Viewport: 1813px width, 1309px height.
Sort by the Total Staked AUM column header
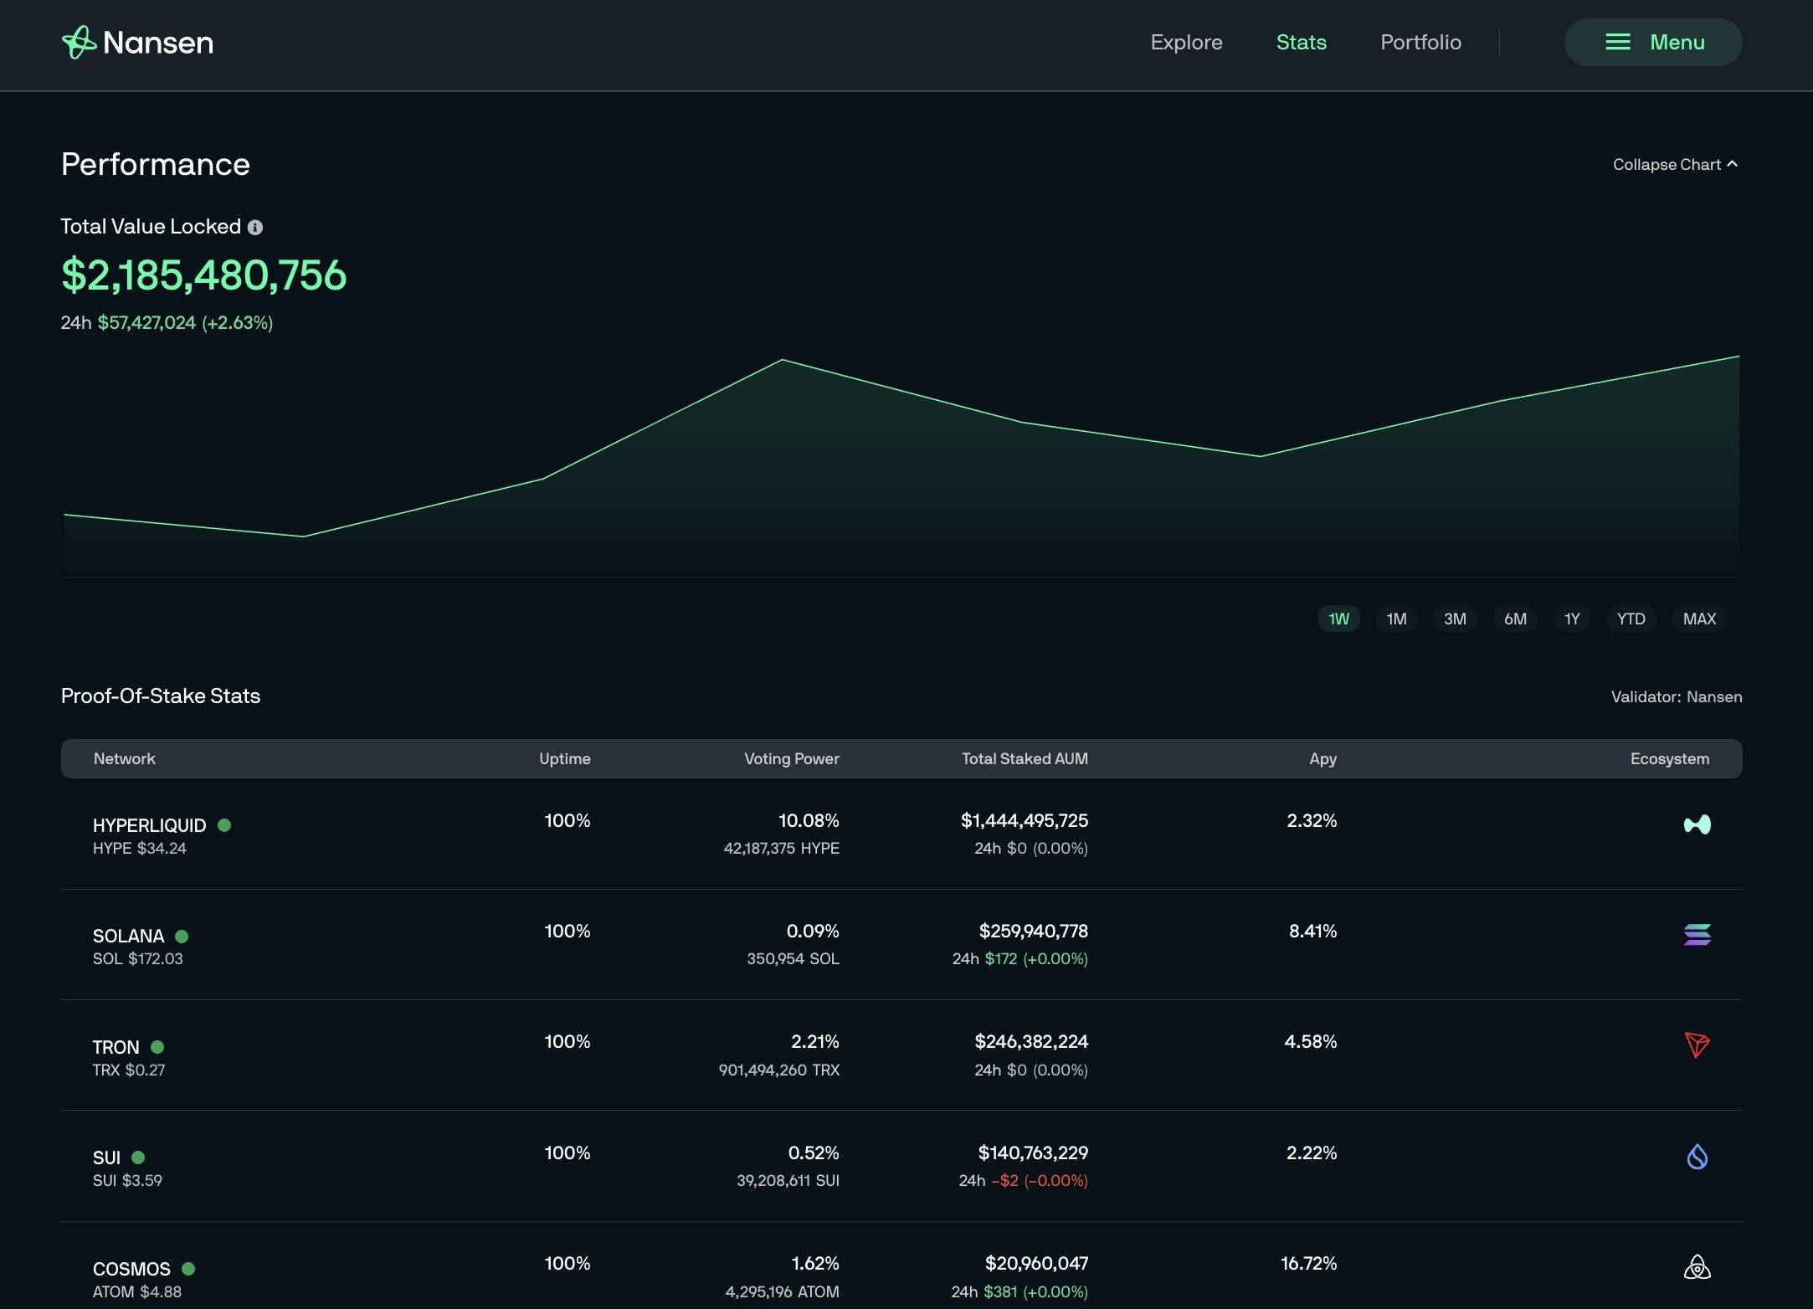click(1025, 758)
